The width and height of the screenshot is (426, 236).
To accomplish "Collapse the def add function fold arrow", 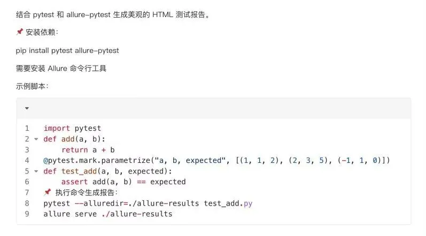I will (36, 139).
